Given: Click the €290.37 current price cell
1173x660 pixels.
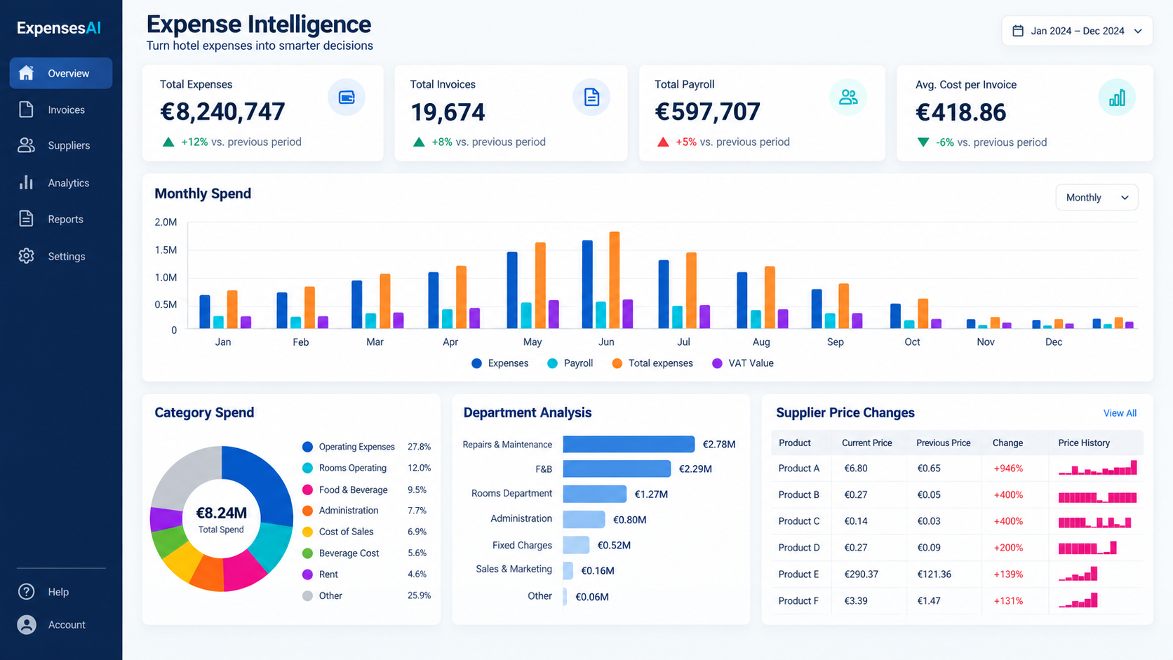Looking at the screenshot, I should 861,574.
